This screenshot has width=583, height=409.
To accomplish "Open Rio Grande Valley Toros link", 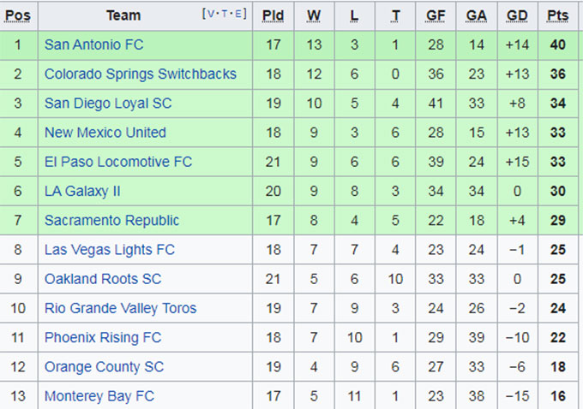I will [120, 308].
